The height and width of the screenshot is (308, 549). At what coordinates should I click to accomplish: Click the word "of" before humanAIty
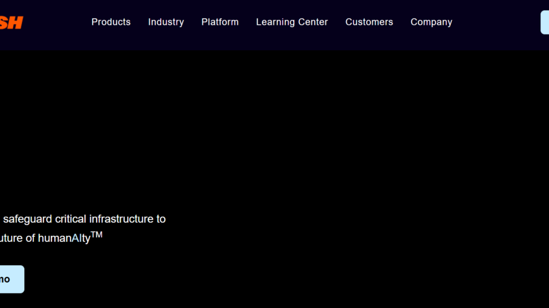[x=30, y=238]
